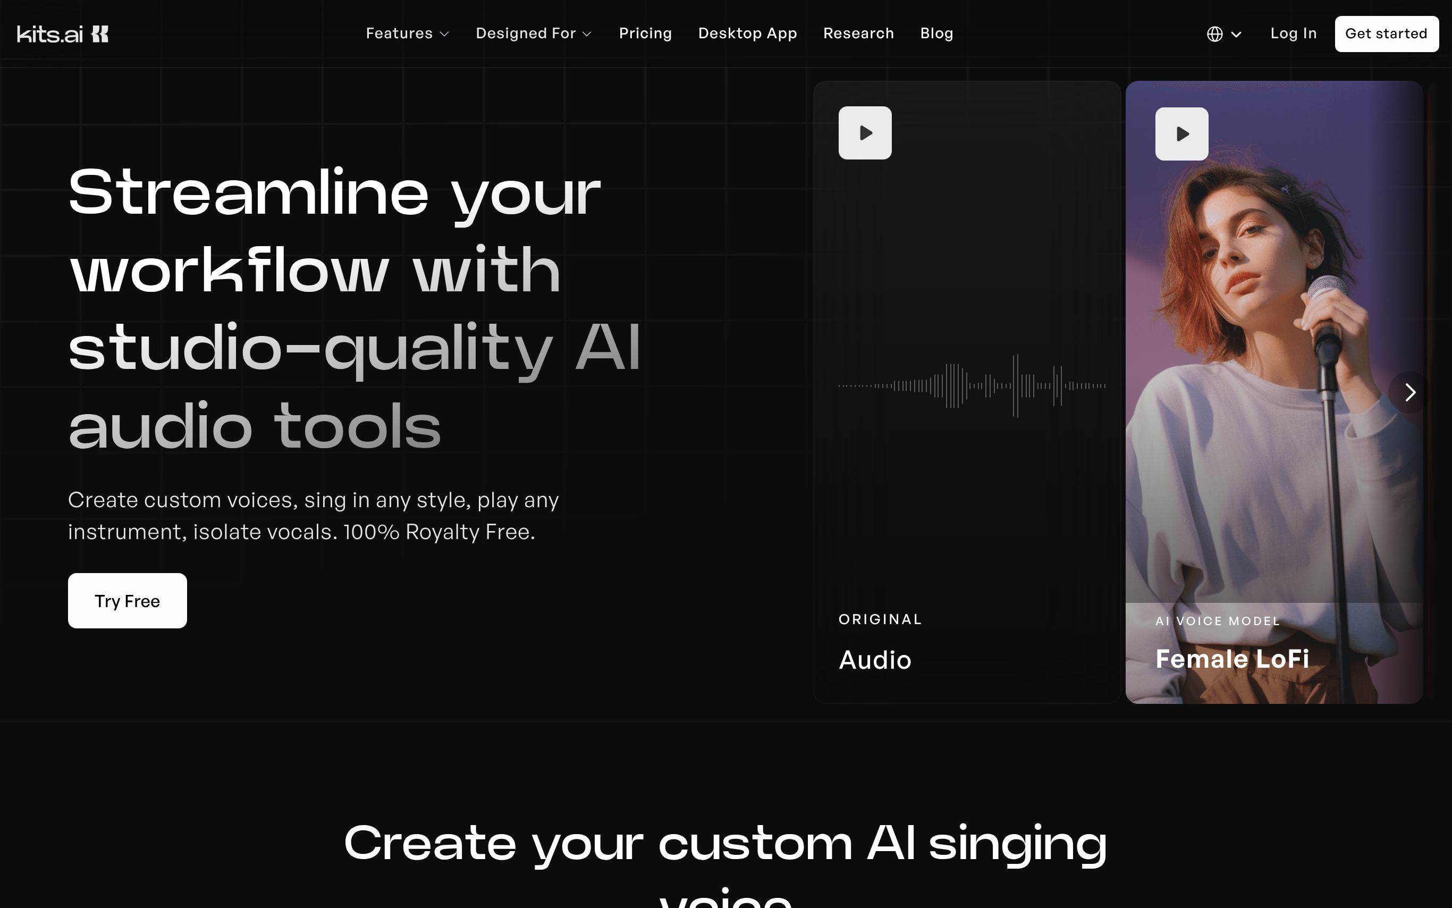Visit the Blog page
Image resolution: width=1452 pixels, height=908 pixels.
[936, 33]
